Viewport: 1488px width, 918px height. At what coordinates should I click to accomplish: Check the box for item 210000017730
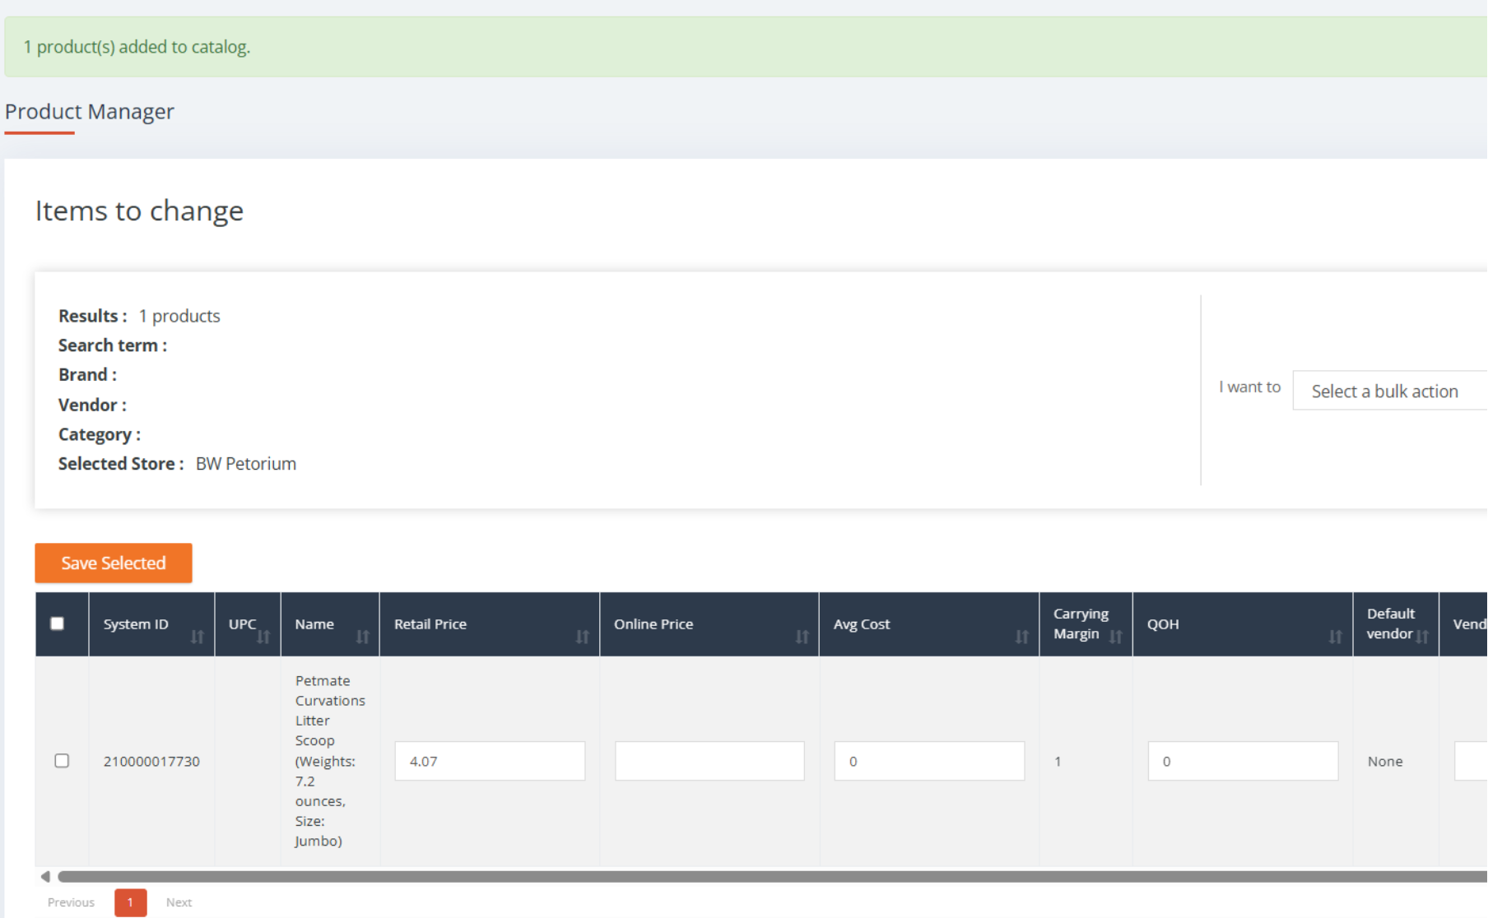62,761
